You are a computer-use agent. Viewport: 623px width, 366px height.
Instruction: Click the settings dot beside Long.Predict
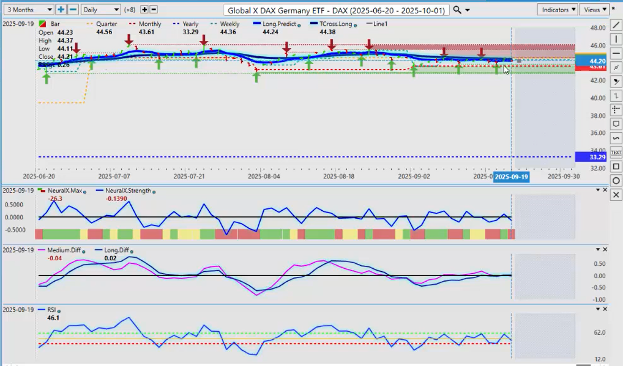pyautogui.click(x=299, y=25)
